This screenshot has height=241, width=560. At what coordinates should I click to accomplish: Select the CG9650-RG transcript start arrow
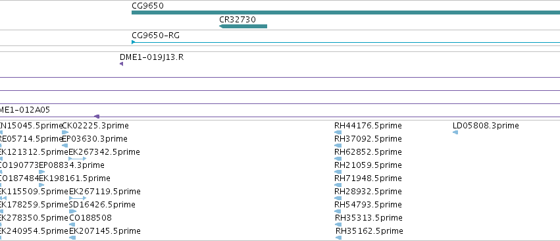(133, 42)
